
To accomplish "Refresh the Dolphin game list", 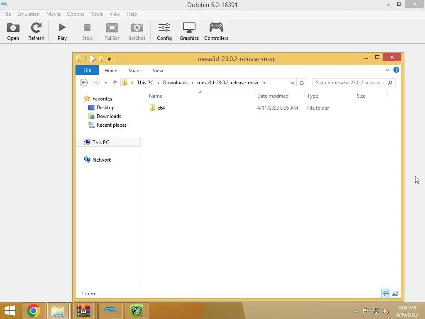I will pos(36,32).
